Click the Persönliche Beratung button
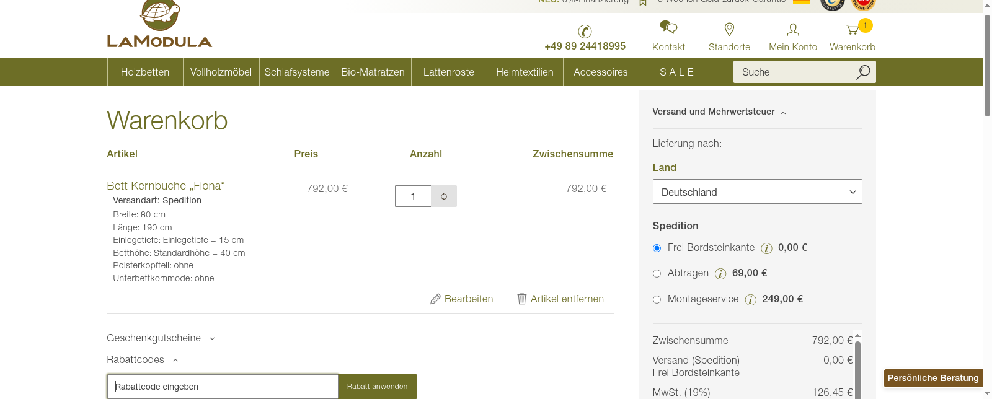992x399 pixels. (933, 378)
